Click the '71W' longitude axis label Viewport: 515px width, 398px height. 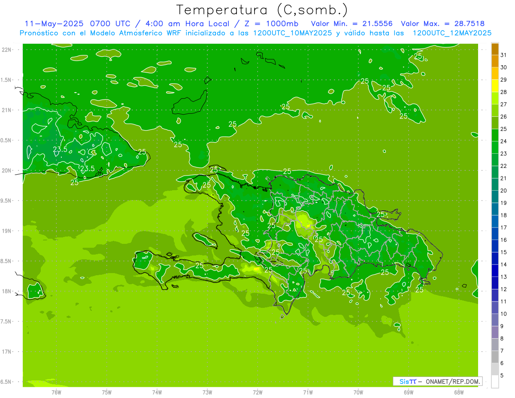coord(308,392)
